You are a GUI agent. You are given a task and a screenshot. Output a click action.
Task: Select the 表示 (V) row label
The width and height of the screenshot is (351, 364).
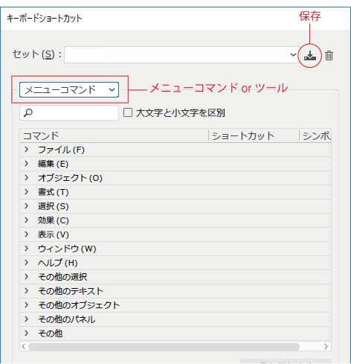(x=53, y=234)
